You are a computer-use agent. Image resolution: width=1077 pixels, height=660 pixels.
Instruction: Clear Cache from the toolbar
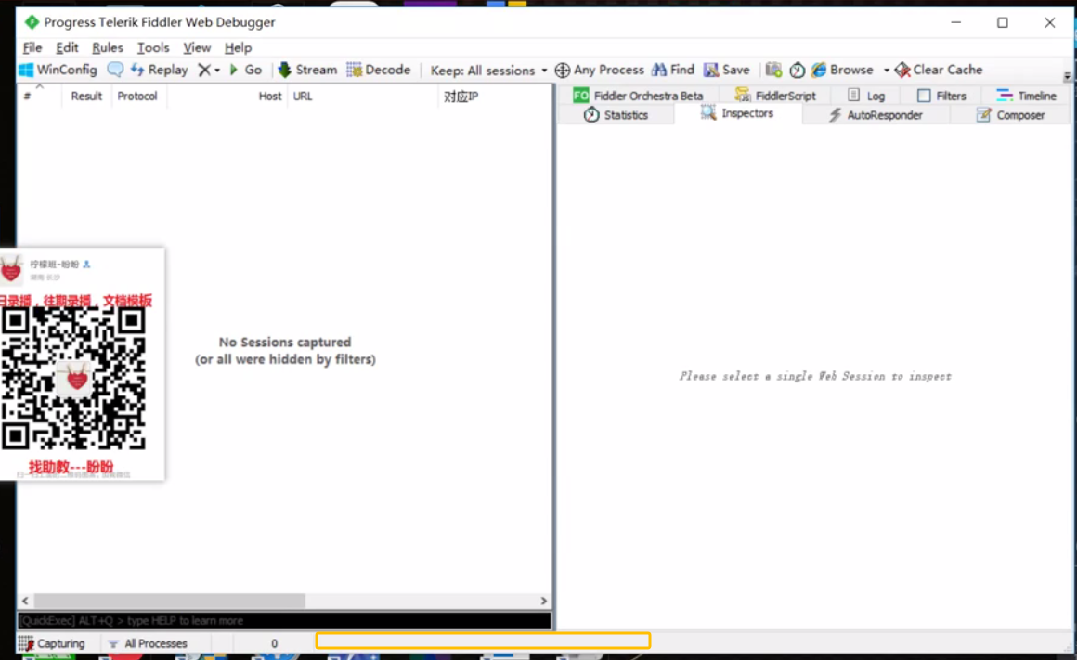coord(939,70)
